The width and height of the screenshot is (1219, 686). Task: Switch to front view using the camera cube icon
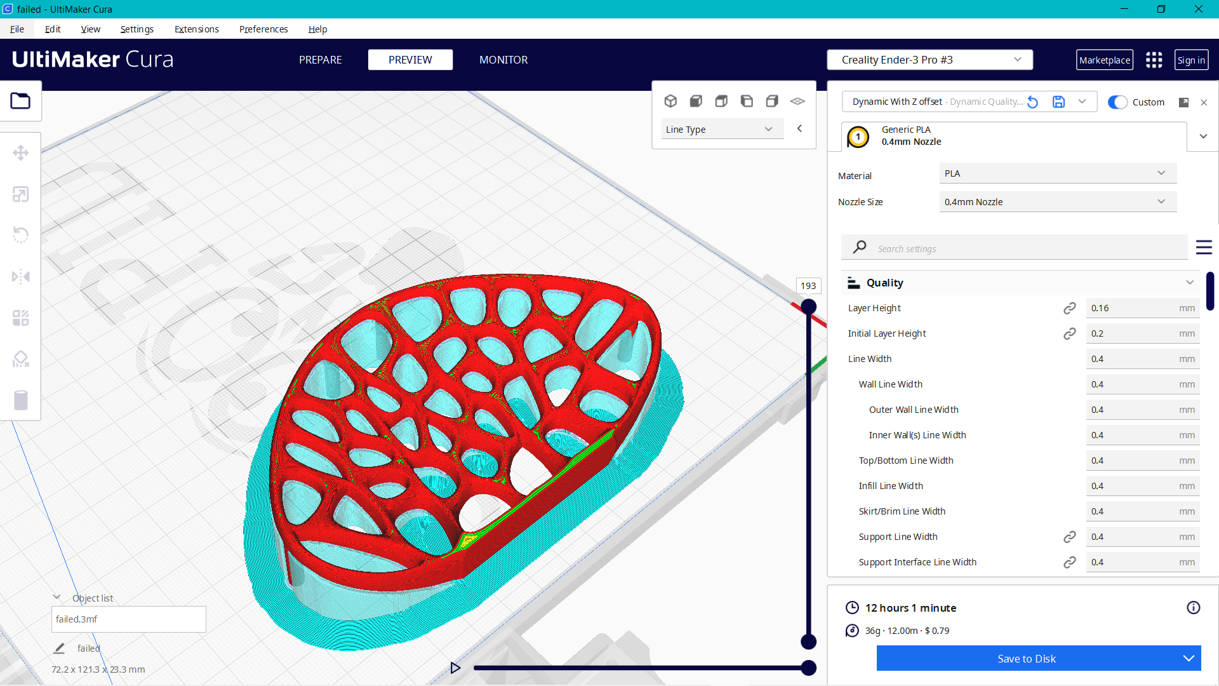696,101
